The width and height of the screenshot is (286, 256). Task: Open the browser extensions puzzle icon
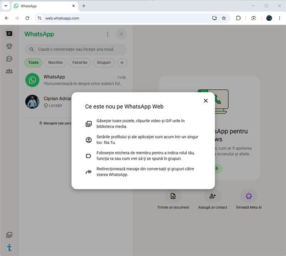coord(238,18)
